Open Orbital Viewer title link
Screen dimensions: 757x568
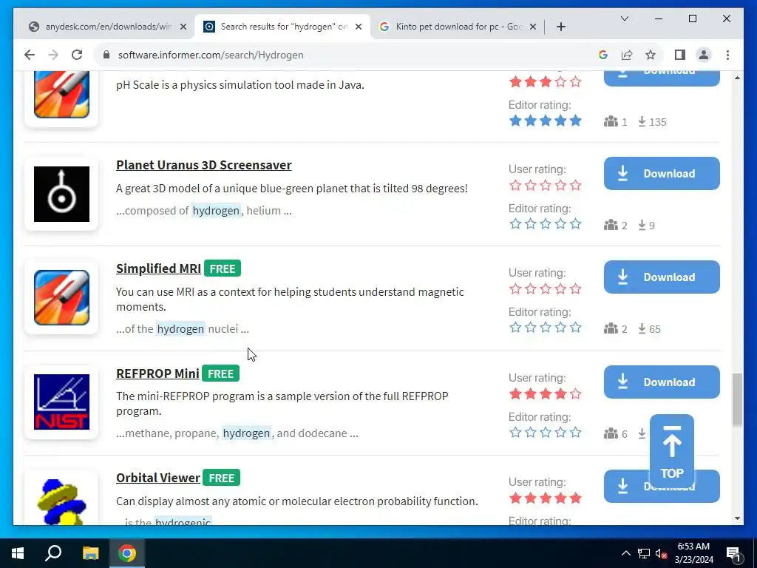click(158, 478)
